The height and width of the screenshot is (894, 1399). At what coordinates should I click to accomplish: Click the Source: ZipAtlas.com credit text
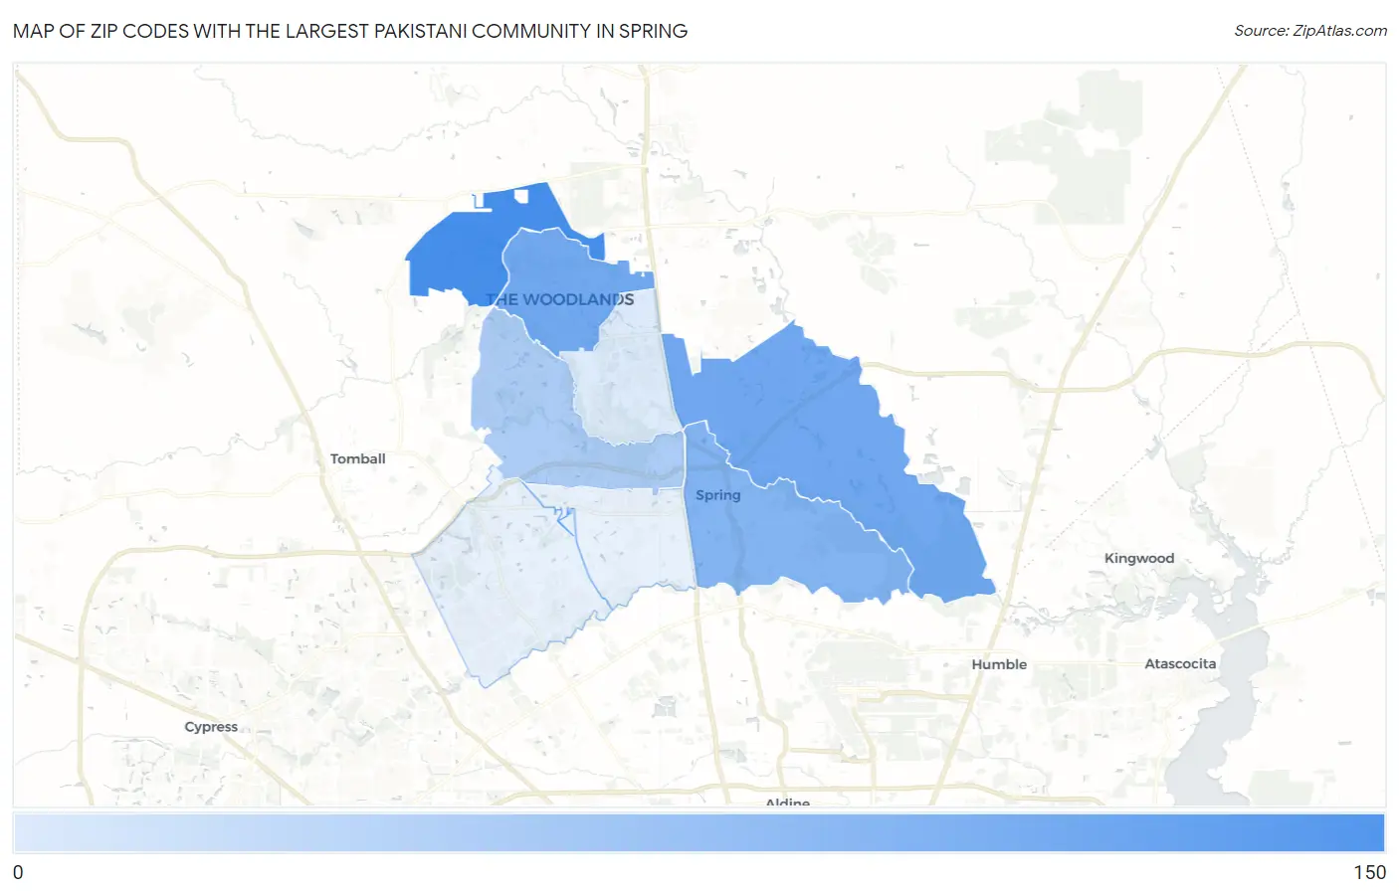pos(1310,31)
